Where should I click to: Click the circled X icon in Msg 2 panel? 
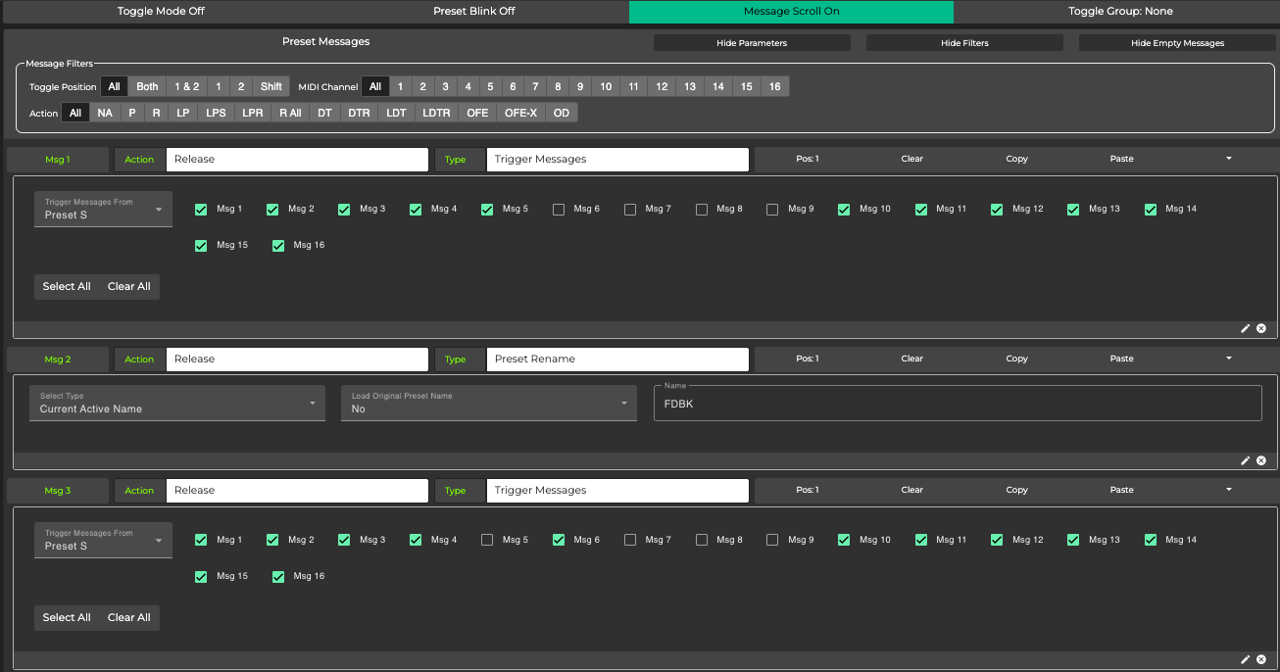click(x=1261, y=460)
